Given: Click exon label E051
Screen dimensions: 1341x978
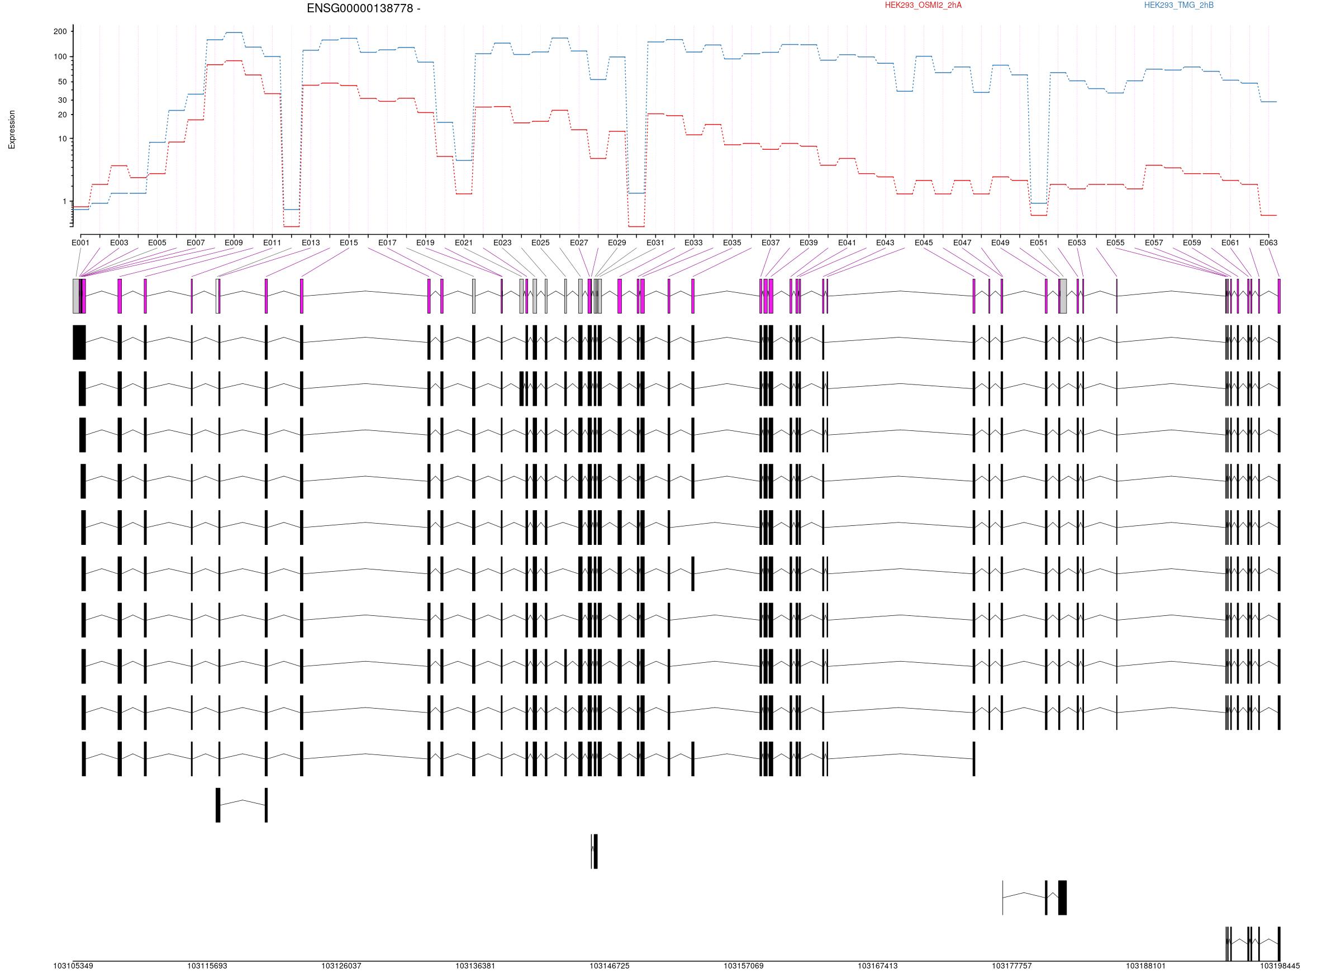Looking at the screenshot, I should point(1039,243).
